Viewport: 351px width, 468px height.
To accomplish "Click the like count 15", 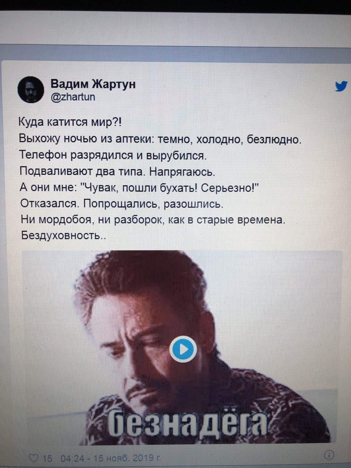I will 47,458.
